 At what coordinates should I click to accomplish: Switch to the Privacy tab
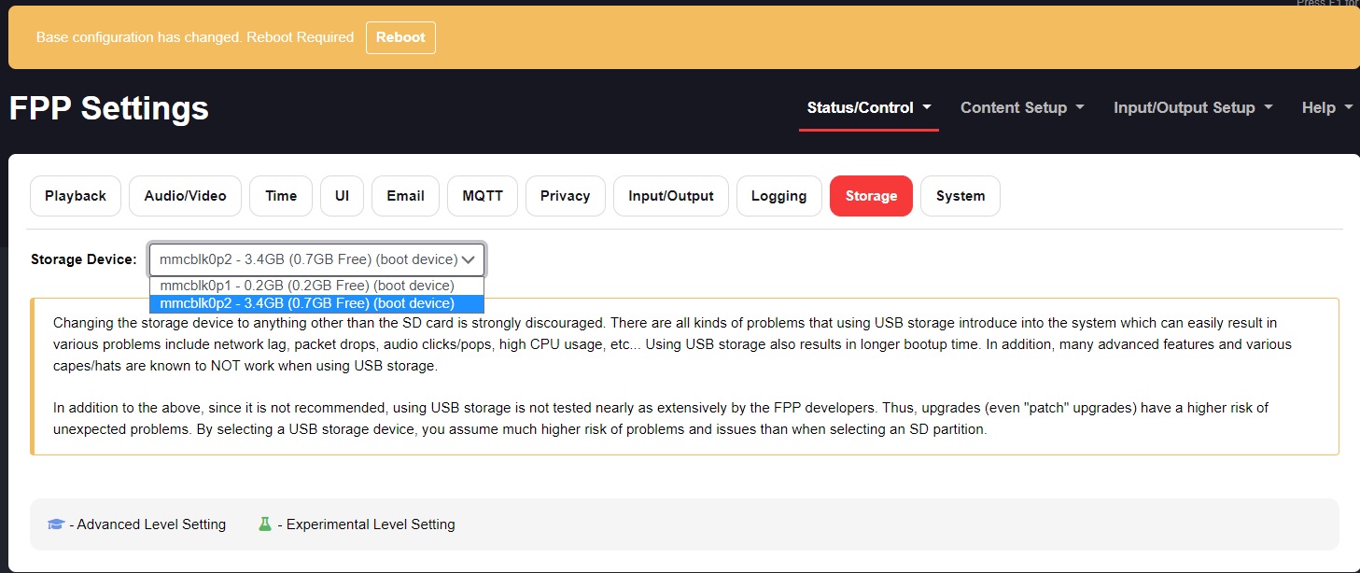565,196
